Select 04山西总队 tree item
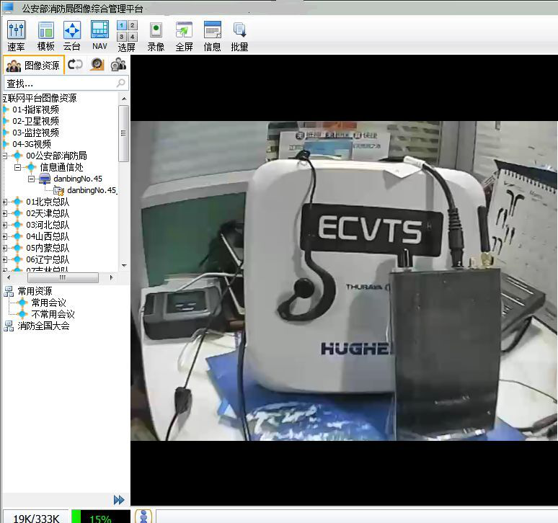The height and width of the screenshot is (523, 558). [x=48, y=236]
